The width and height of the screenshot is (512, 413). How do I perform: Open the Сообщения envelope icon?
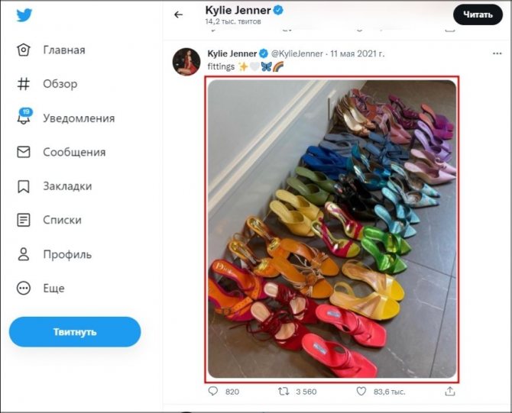(24, 152)
